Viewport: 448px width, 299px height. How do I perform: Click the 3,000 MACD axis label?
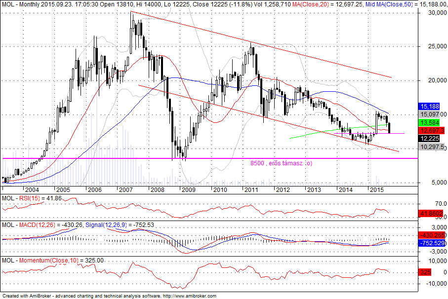tap(439, 227)
